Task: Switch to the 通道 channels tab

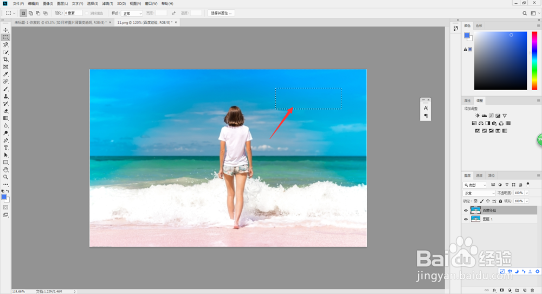Action: 480,175
